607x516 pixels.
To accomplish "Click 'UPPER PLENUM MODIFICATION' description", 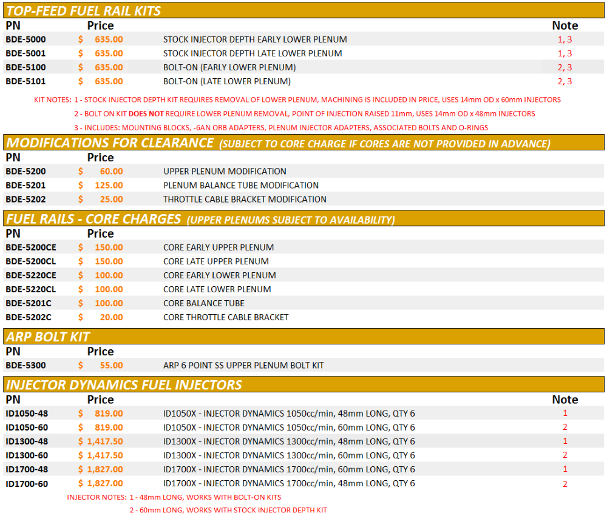I will coord(225,172).
